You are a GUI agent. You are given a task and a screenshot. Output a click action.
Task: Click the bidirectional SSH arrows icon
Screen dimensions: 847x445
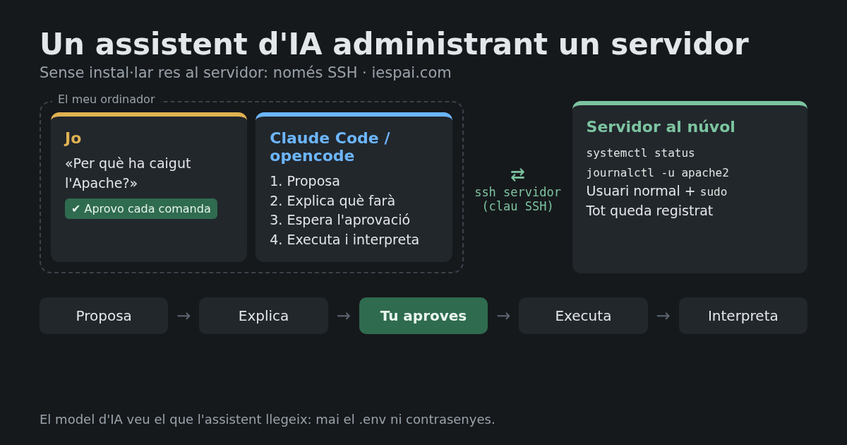(x=517, y=174)
